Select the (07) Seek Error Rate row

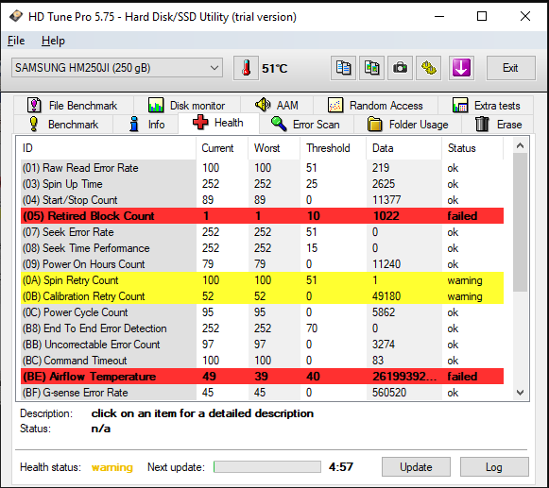point(263,232)
